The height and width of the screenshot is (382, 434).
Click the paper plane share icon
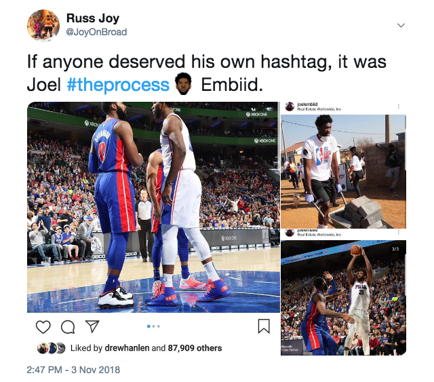[x=92, y=326]
